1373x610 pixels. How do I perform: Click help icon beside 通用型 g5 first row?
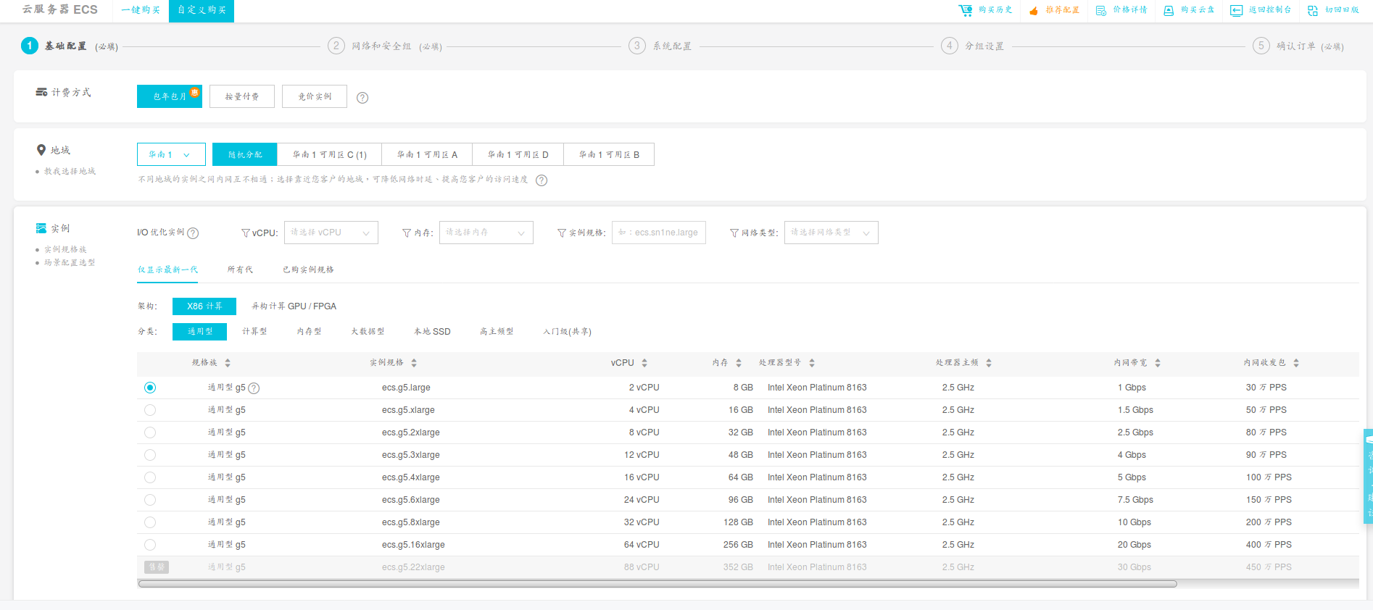click(254, 388)
